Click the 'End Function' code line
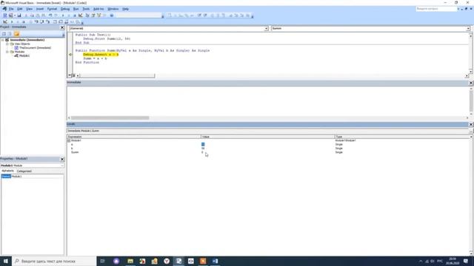The image size is (474, 266). pos(87,62)
